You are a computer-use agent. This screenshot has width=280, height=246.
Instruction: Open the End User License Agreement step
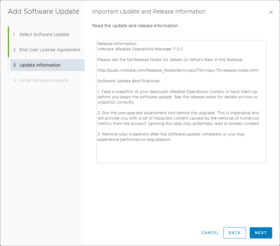coord(50,50)
